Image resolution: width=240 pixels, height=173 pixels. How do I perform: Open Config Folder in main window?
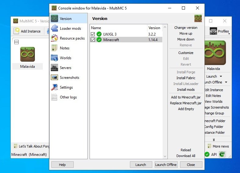point(214,127)
